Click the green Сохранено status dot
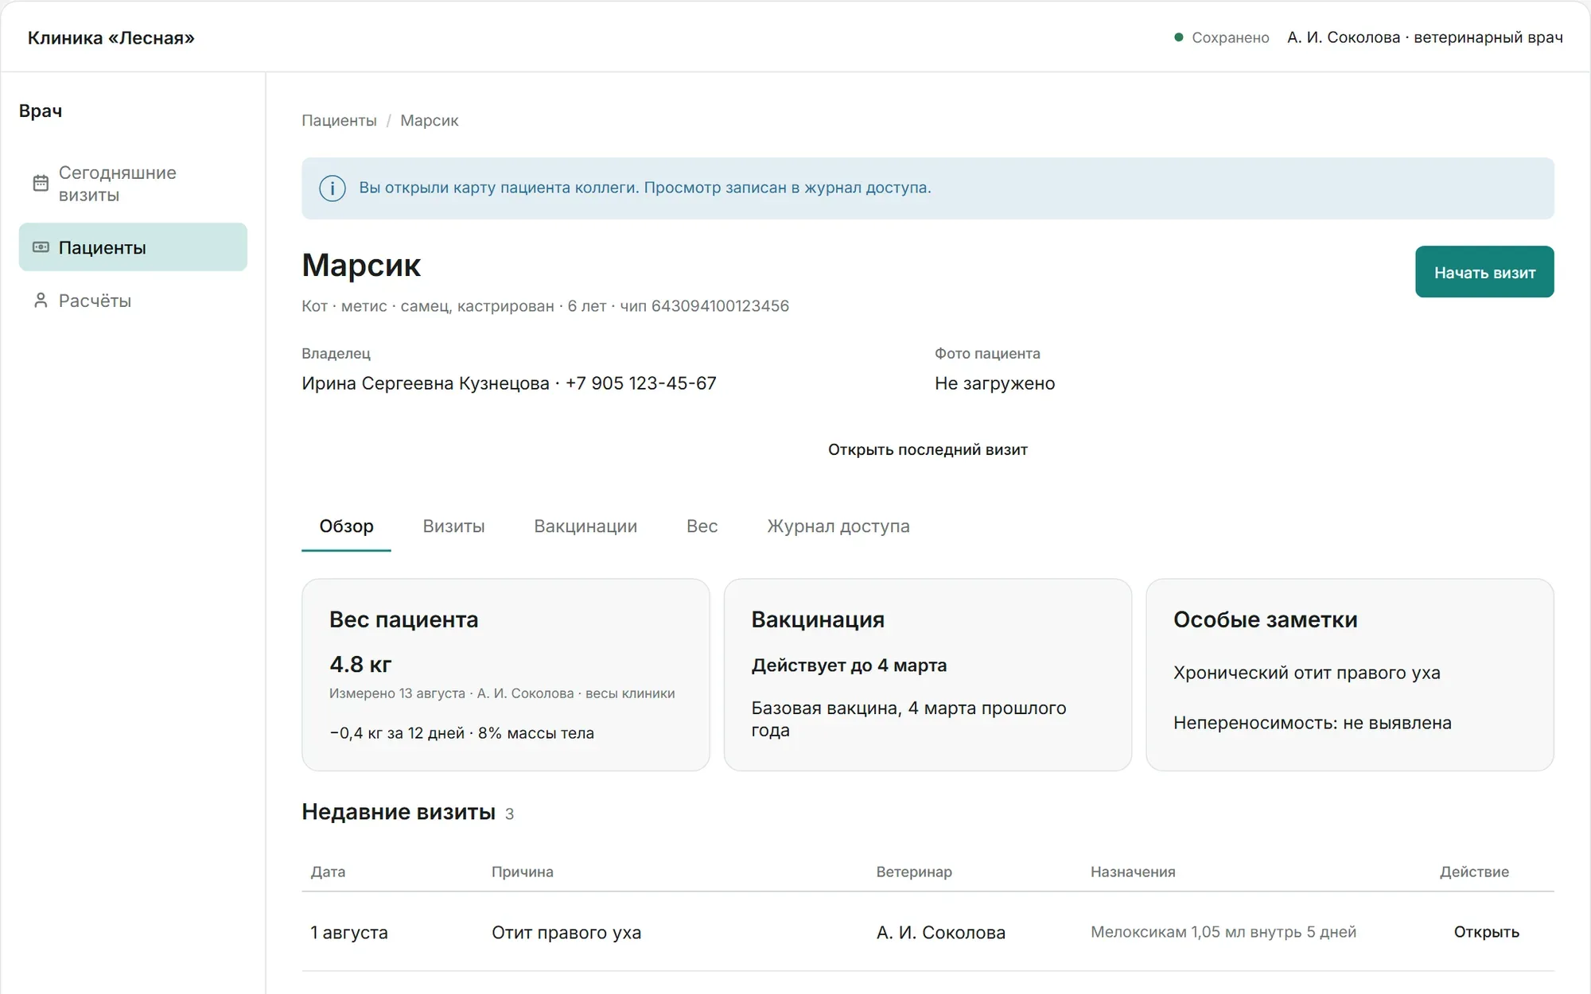 [1178, 37]
